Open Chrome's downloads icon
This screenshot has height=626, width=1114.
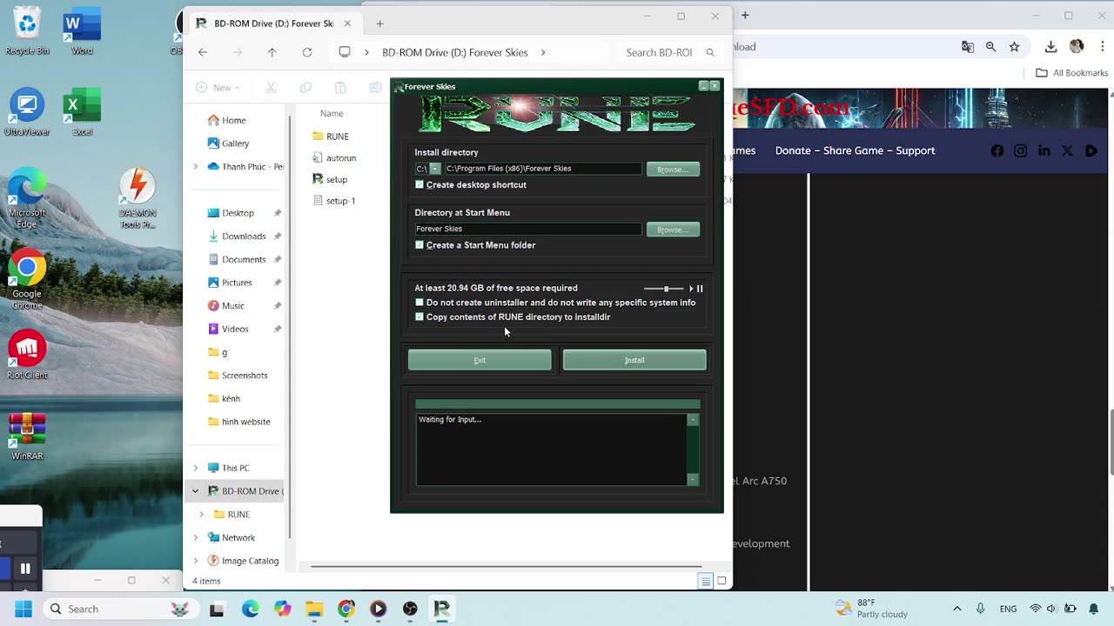pos(1051,47)
